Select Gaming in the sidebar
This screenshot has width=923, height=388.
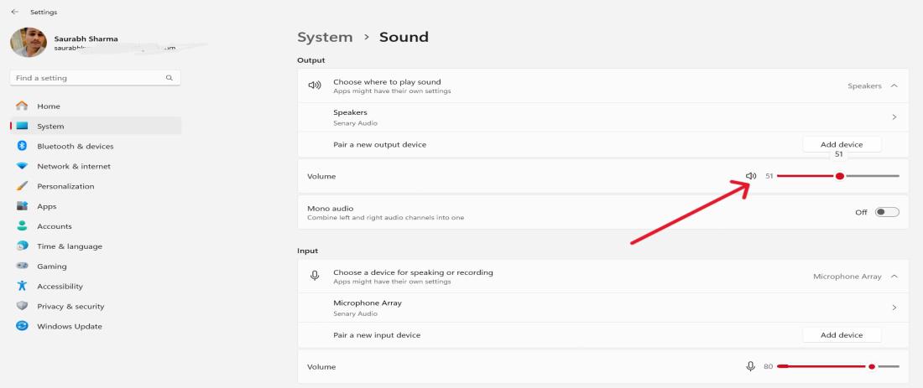pyautogui.click(x=52, y=266)
